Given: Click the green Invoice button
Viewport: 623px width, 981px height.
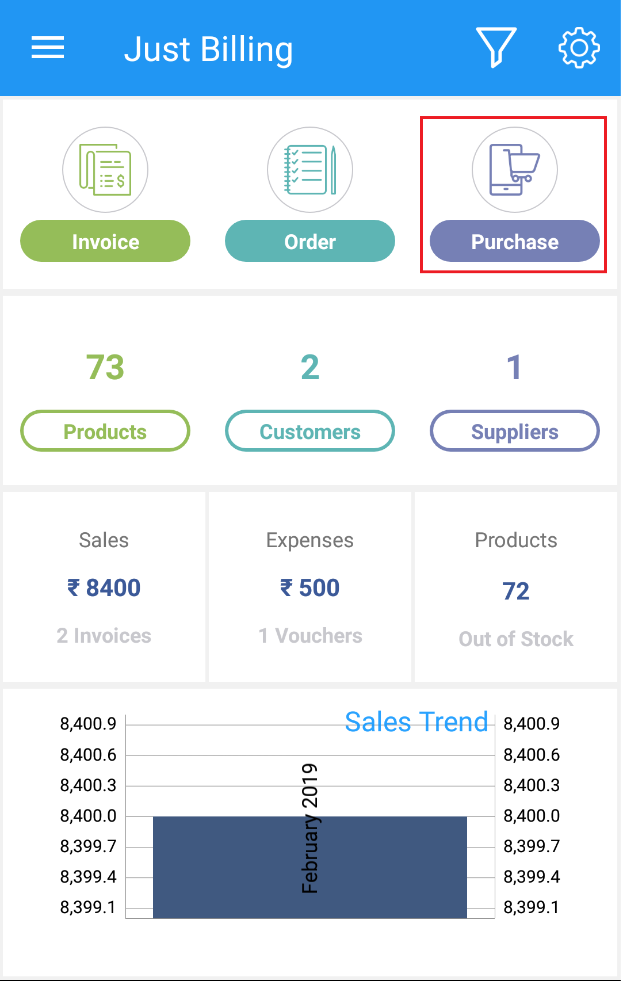Looking at the screenshot, I should [x=105, y=241].
